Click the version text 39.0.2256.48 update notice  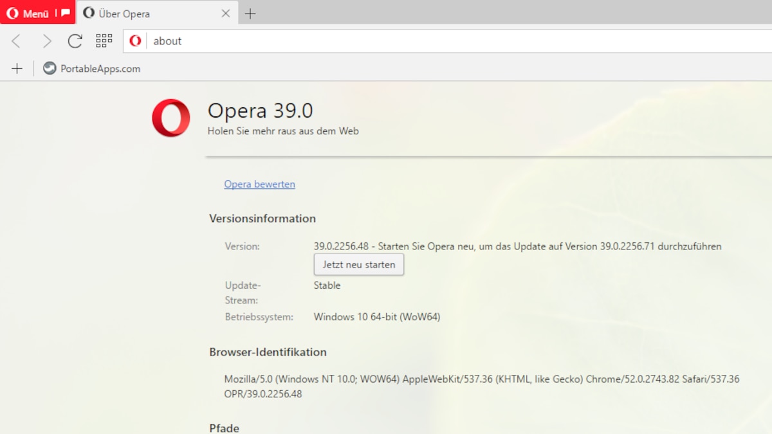point(518,246)
